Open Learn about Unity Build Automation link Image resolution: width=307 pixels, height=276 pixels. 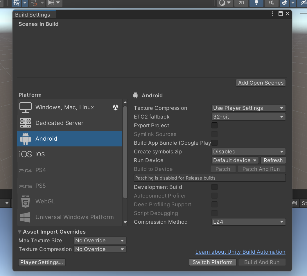240,252
